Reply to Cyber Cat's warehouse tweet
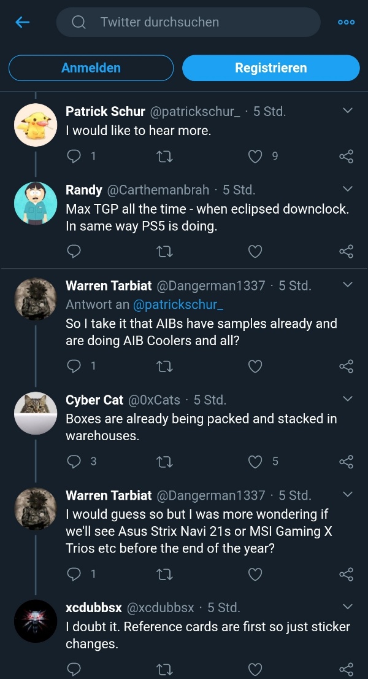The height and width of the screenshot is (679, 368). (x=74, y=460)
